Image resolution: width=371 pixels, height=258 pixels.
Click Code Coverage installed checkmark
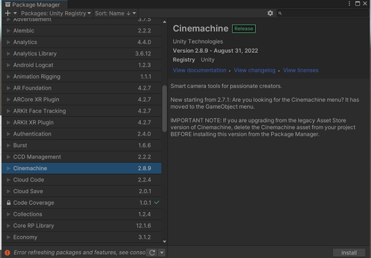coord(157,203)
